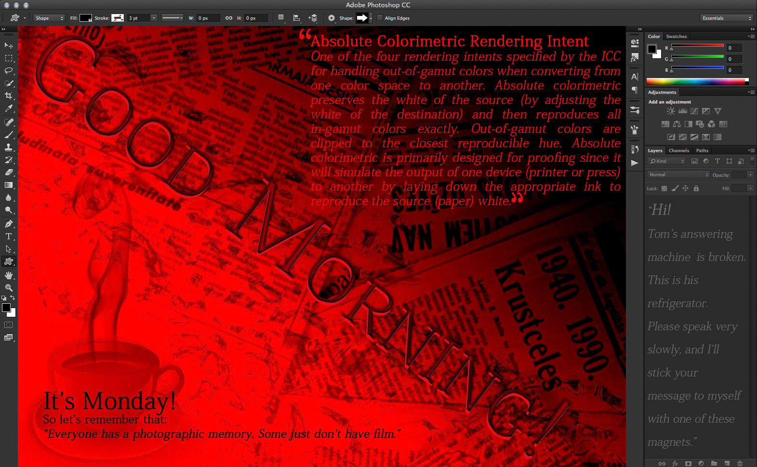
Task: Toggle the pixel layer filter
Action: (694, 161)
